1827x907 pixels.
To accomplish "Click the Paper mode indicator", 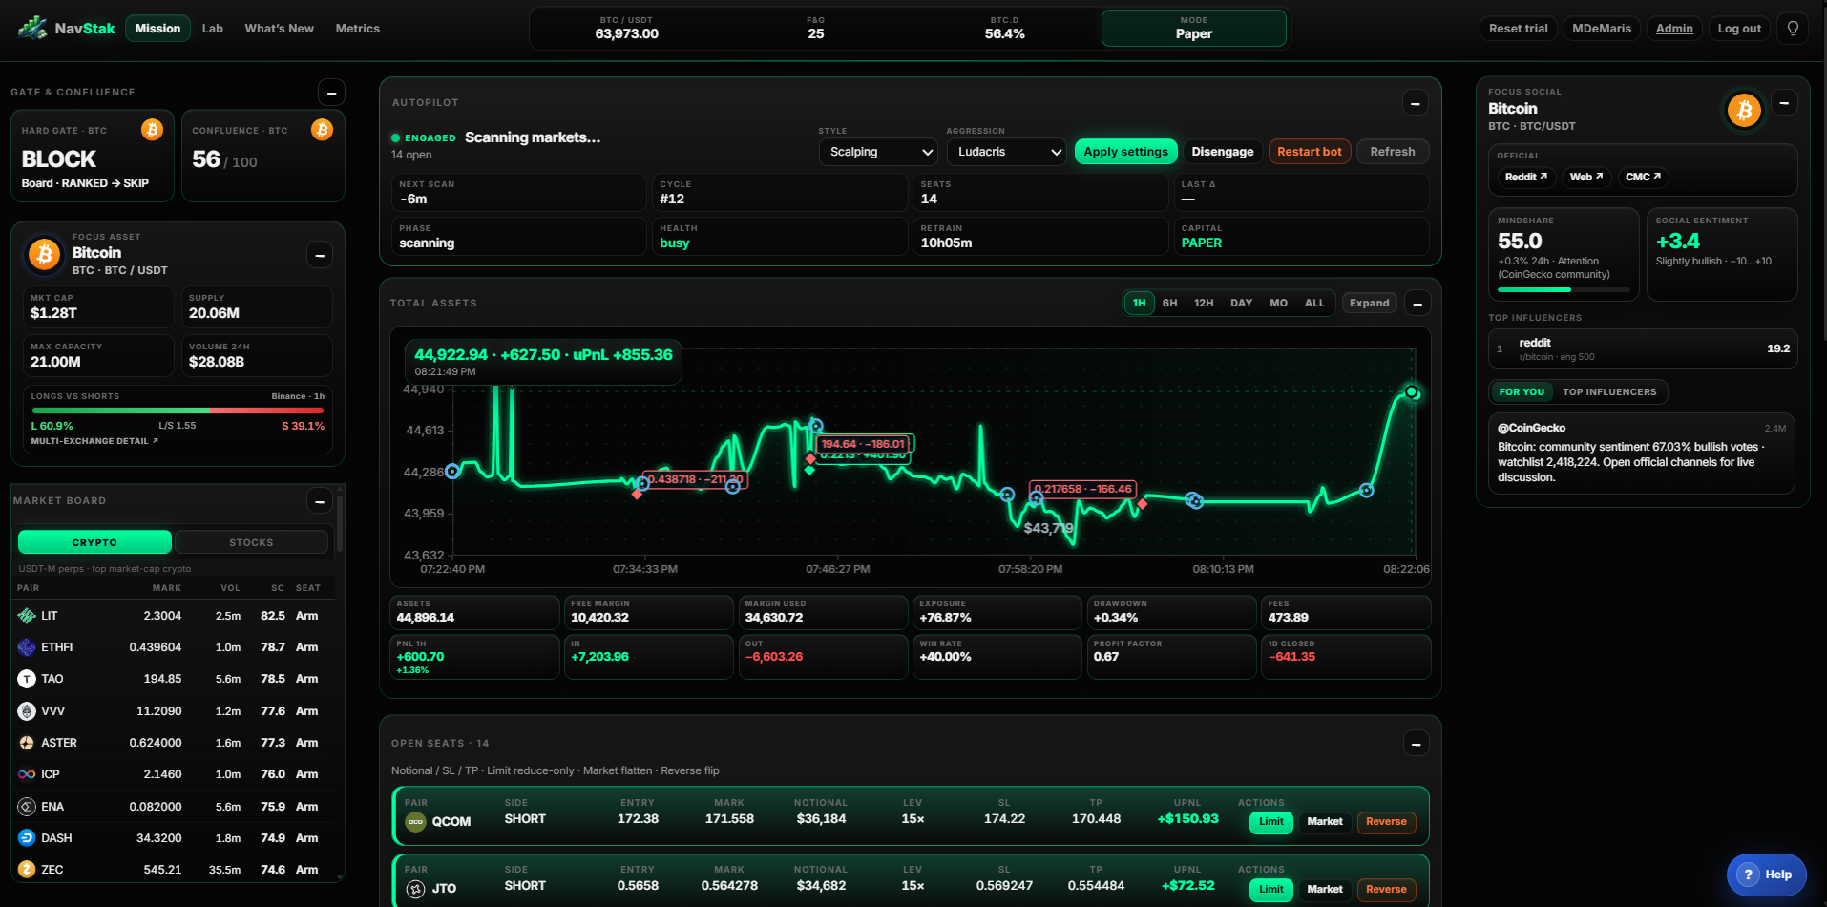I will point(1194,28).
